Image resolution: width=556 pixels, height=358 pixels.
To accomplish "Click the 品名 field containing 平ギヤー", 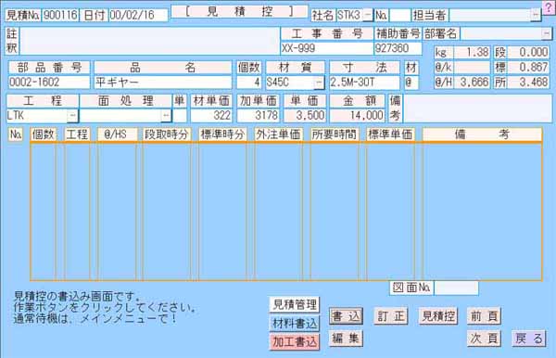I will 163,83.
